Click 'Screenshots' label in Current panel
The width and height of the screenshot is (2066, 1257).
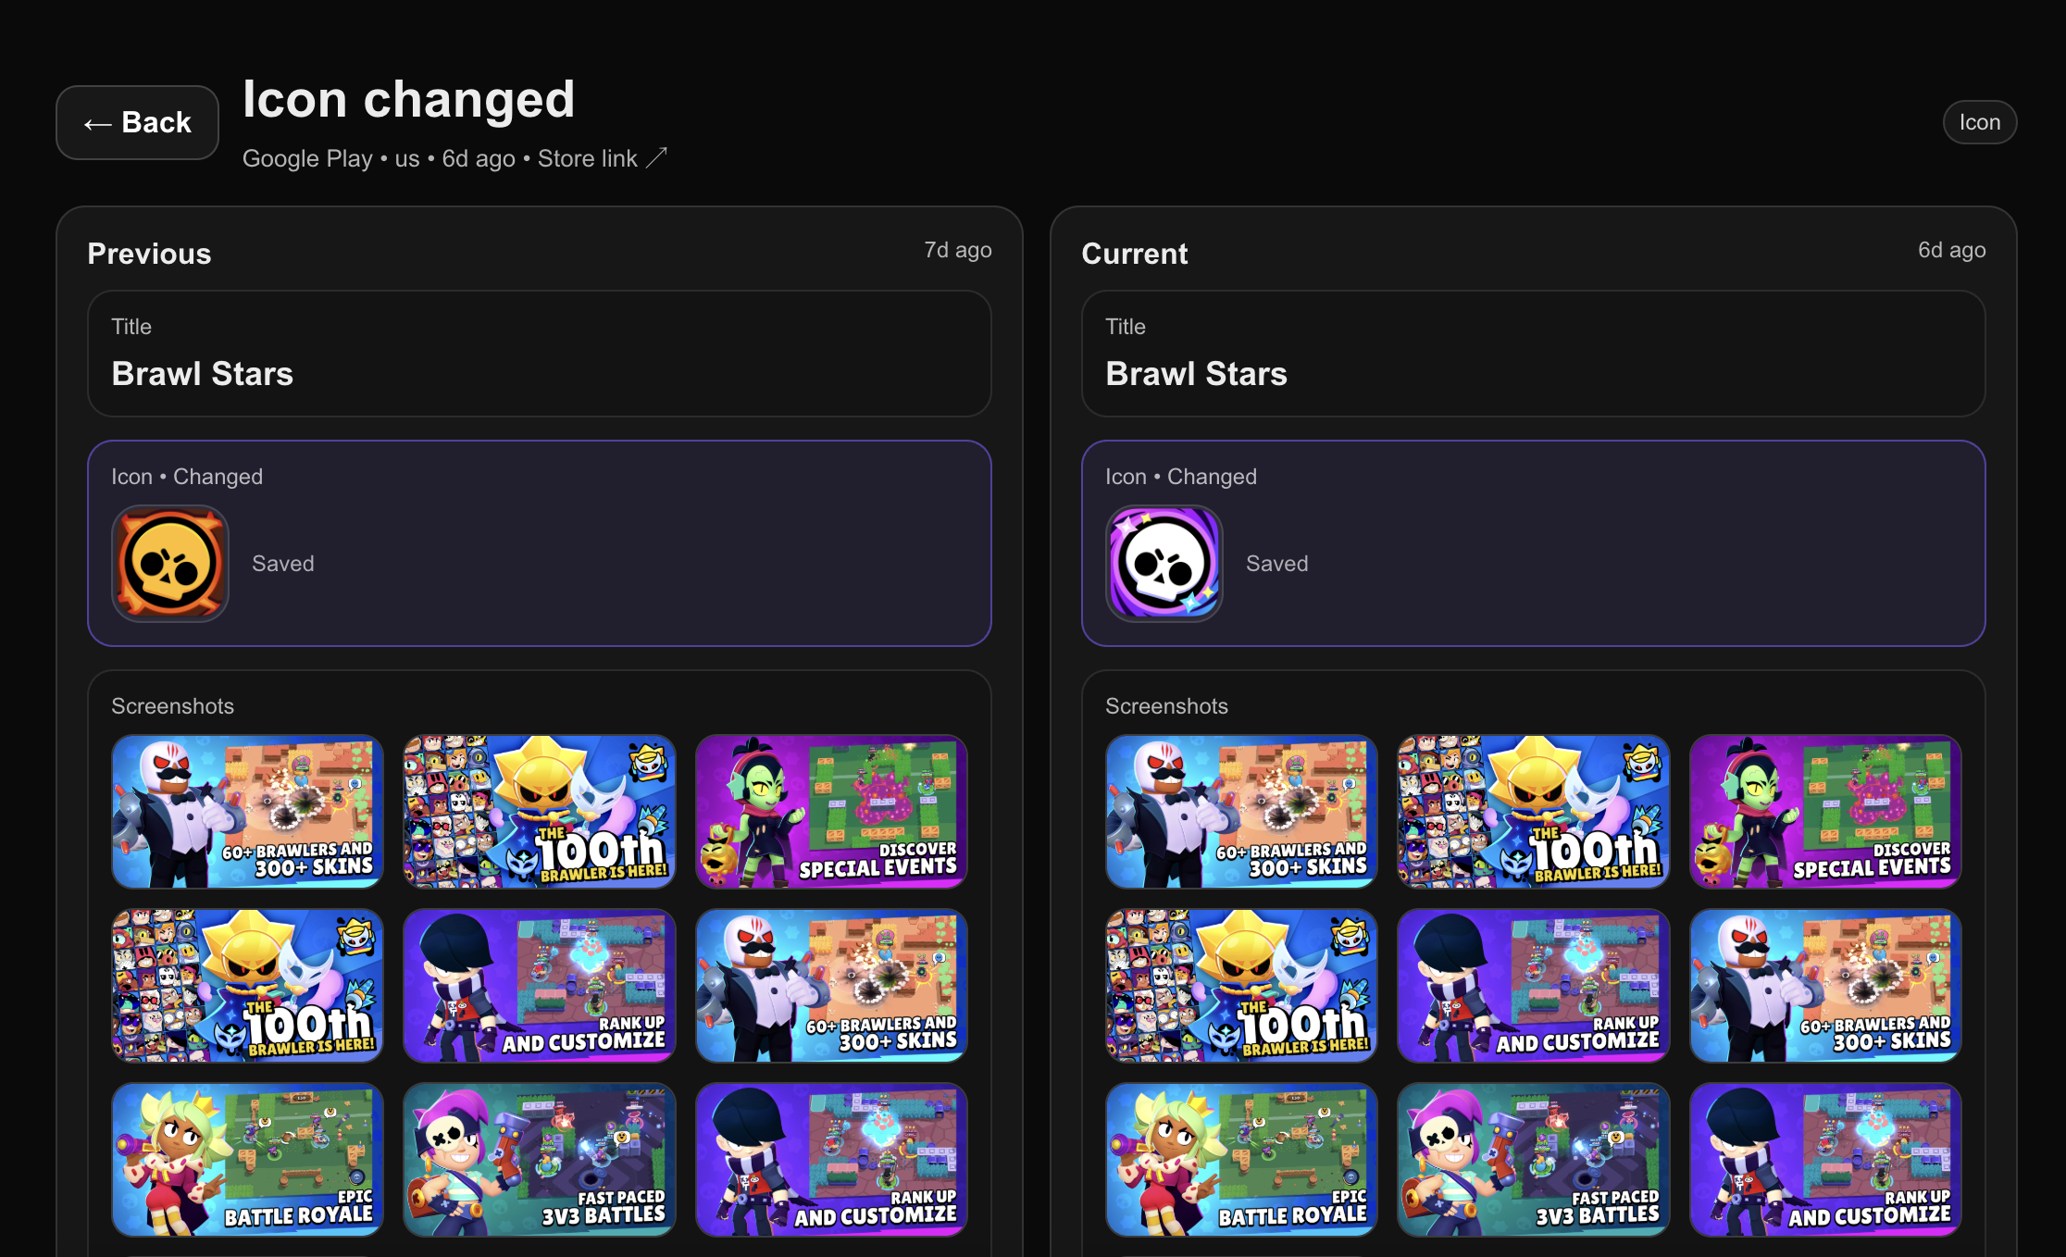pyautogui.click(x=1166, y=706)
